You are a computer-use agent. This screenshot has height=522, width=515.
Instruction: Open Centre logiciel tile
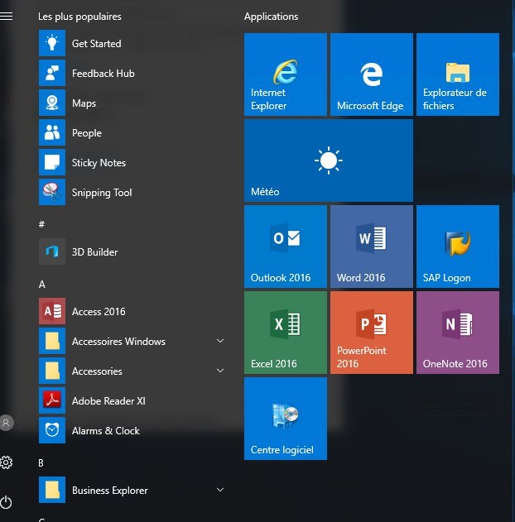click(286, 419)
